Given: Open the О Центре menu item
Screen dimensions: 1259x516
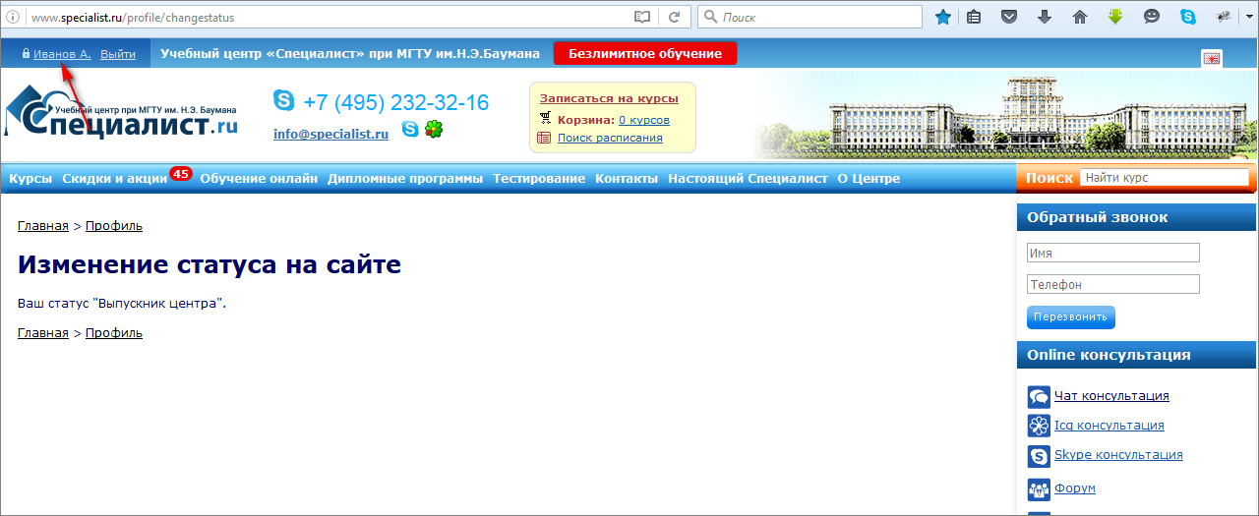Looking at the screenshot, I should click(869, 179).
